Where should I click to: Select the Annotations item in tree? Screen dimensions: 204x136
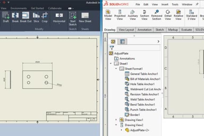pyautogui.click(x=127, y=58)
